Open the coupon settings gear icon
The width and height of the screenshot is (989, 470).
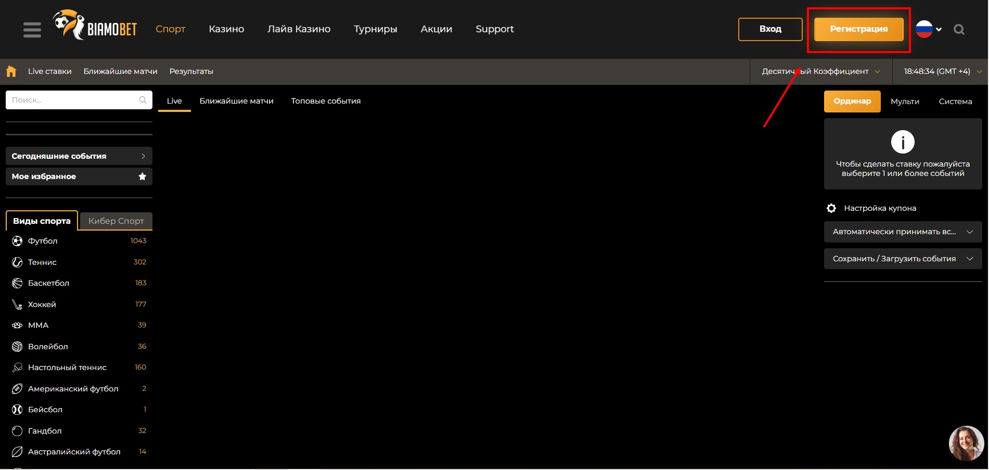[831, 208]
